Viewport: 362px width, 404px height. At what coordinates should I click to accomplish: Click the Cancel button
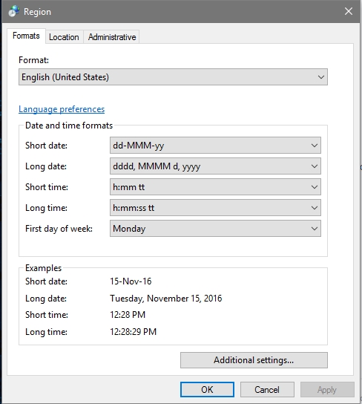(x=267, y=390)
